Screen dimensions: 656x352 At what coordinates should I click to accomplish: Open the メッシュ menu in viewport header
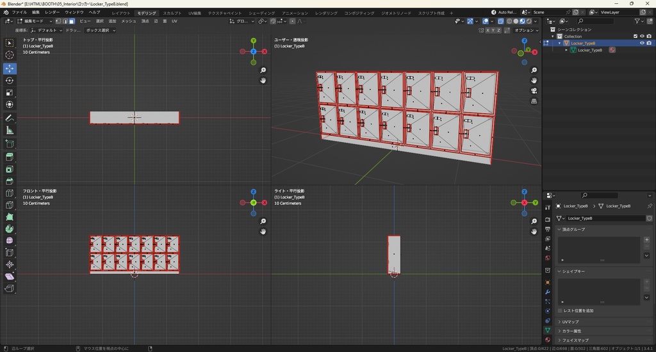pyautogui.click(x=129, y=21)
